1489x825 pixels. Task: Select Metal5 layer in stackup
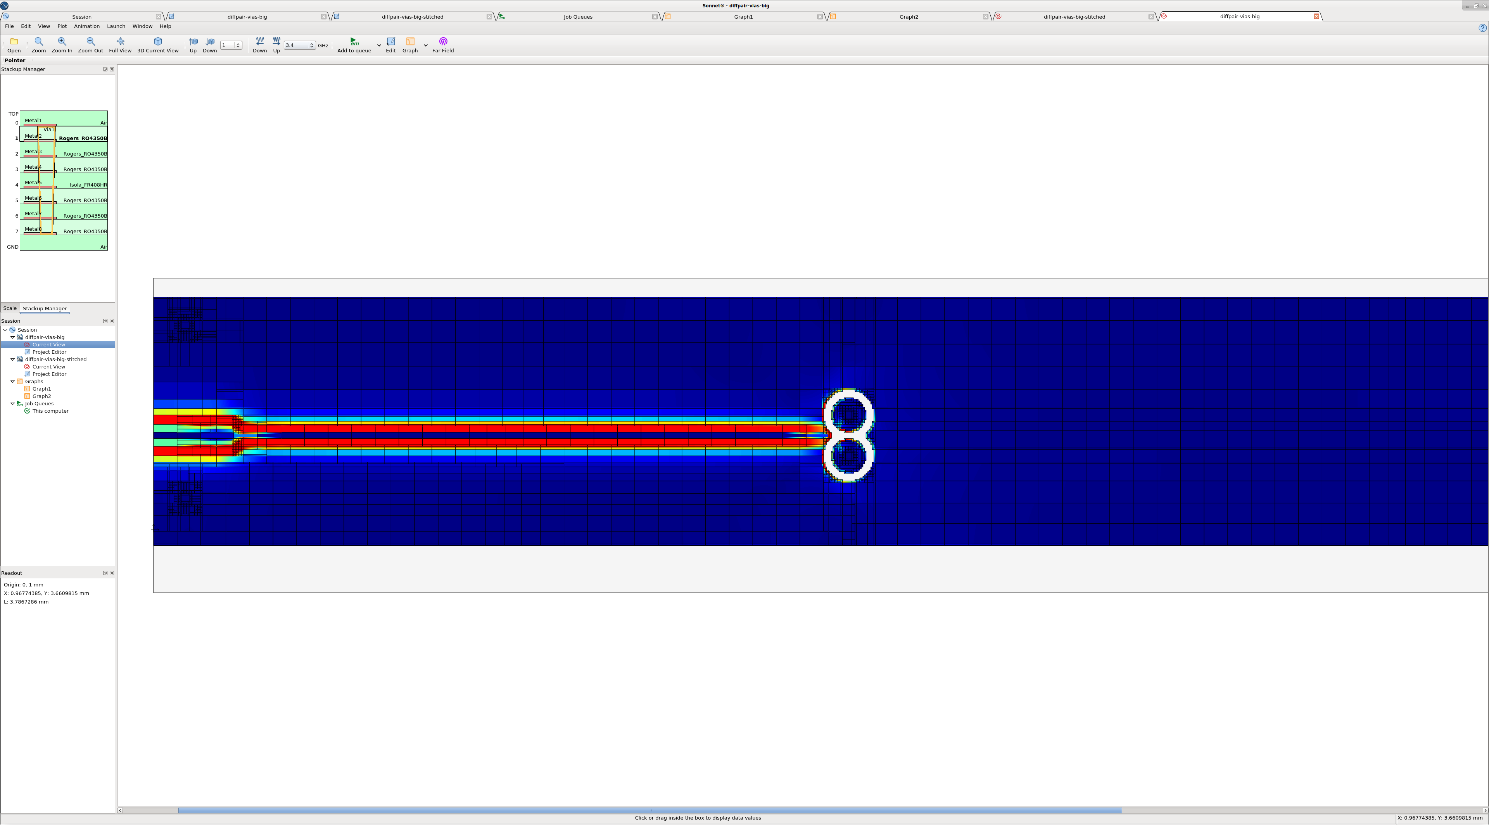tap(33, 182)
